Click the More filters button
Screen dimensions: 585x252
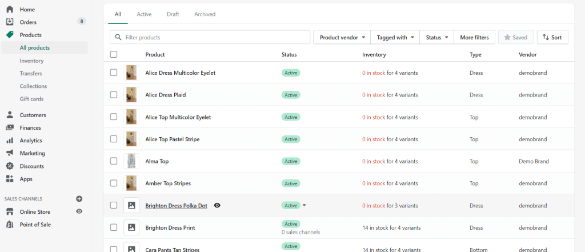tap(474, 37)
